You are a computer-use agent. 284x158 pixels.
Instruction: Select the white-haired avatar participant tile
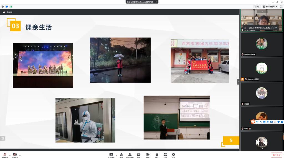[262, 142]
